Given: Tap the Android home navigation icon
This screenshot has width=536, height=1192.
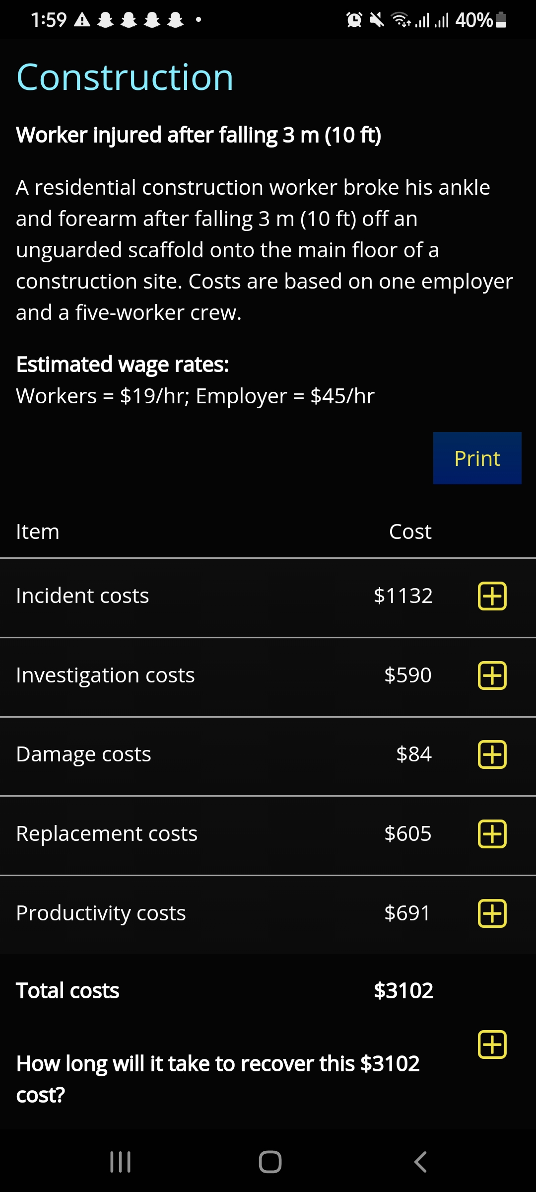Looking at the screenshot, I should click(270, 1162).
